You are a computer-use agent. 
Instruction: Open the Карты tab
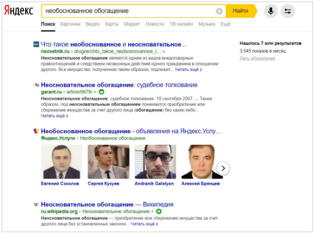[112, 24]
